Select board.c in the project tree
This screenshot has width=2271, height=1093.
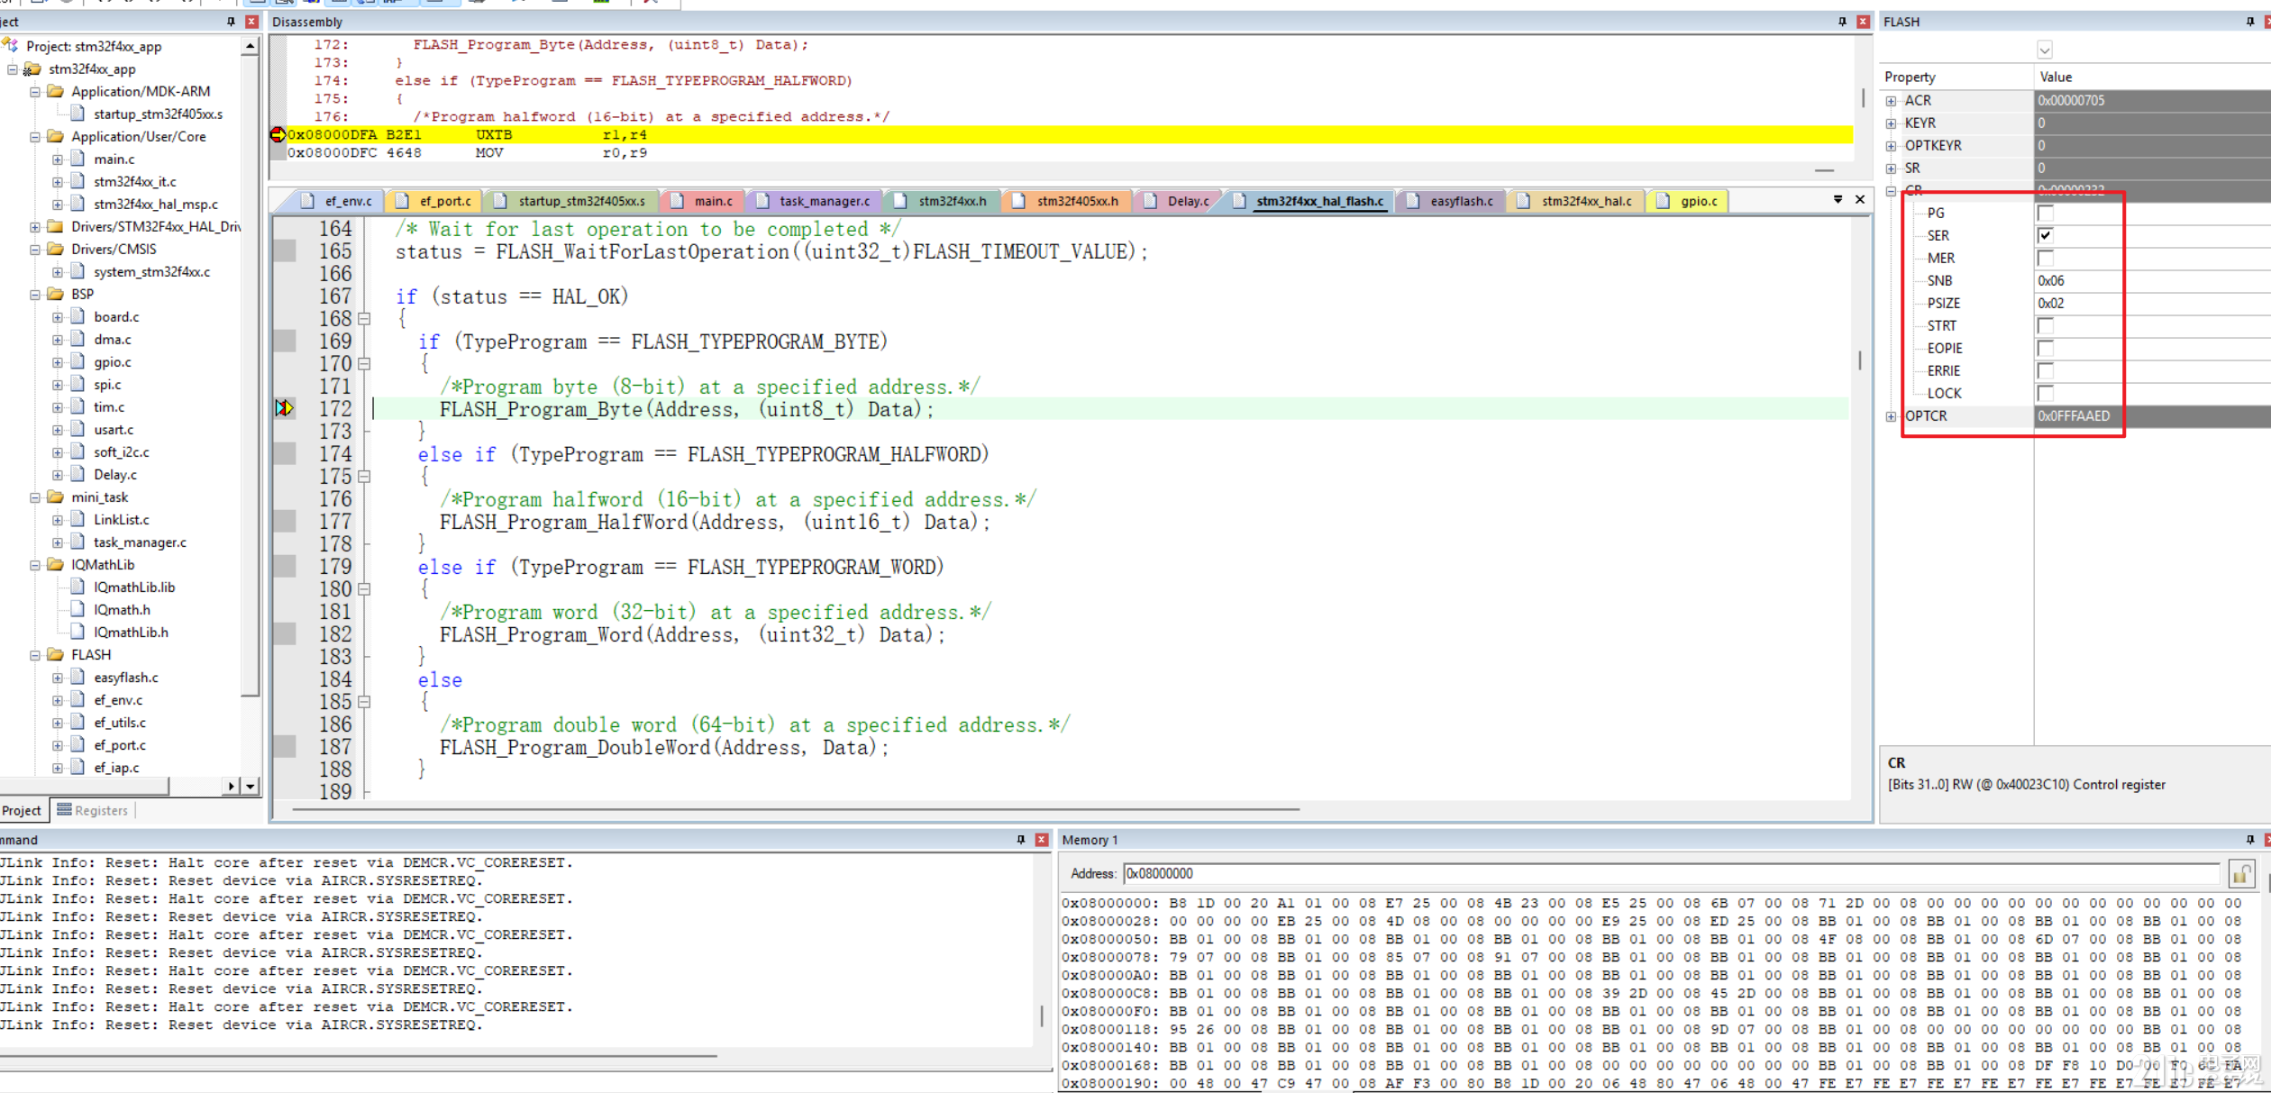tap(116, 317)
